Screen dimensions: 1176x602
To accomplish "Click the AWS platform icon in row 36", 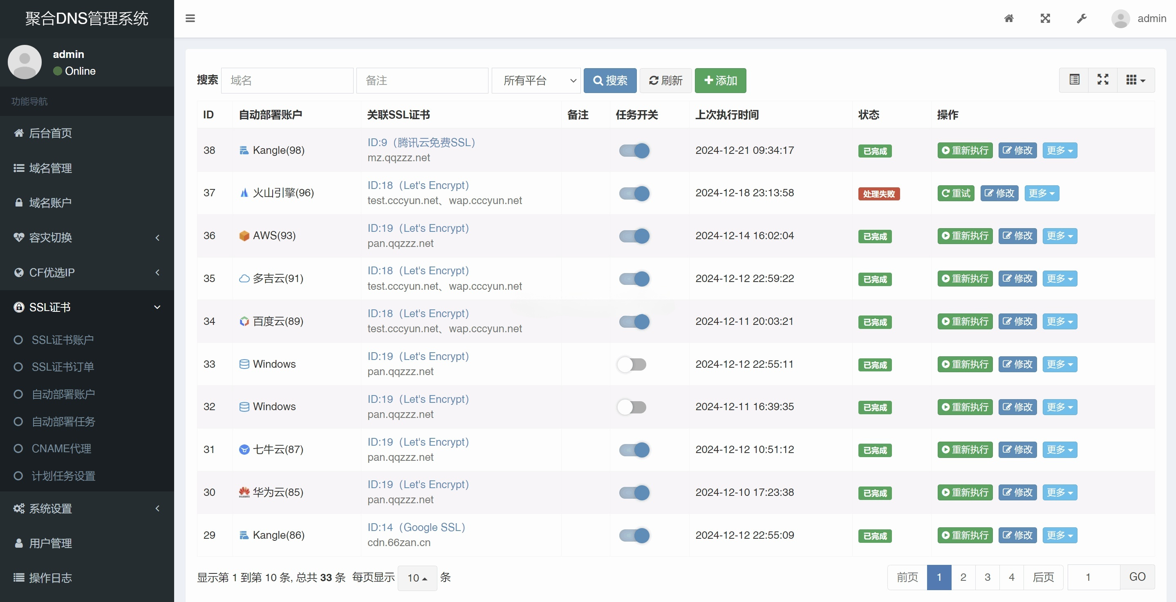I will click(x=245, y=236).
